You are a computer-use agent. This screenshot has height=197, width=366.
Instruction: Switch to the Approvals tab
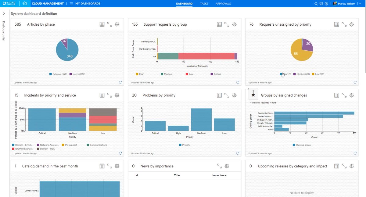(x=223, y=4)
